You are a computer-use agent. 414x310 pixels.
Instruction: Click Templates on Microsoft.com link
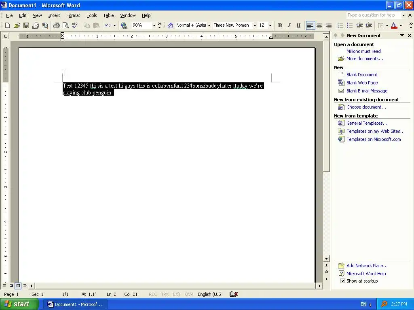tap(374, 139)
